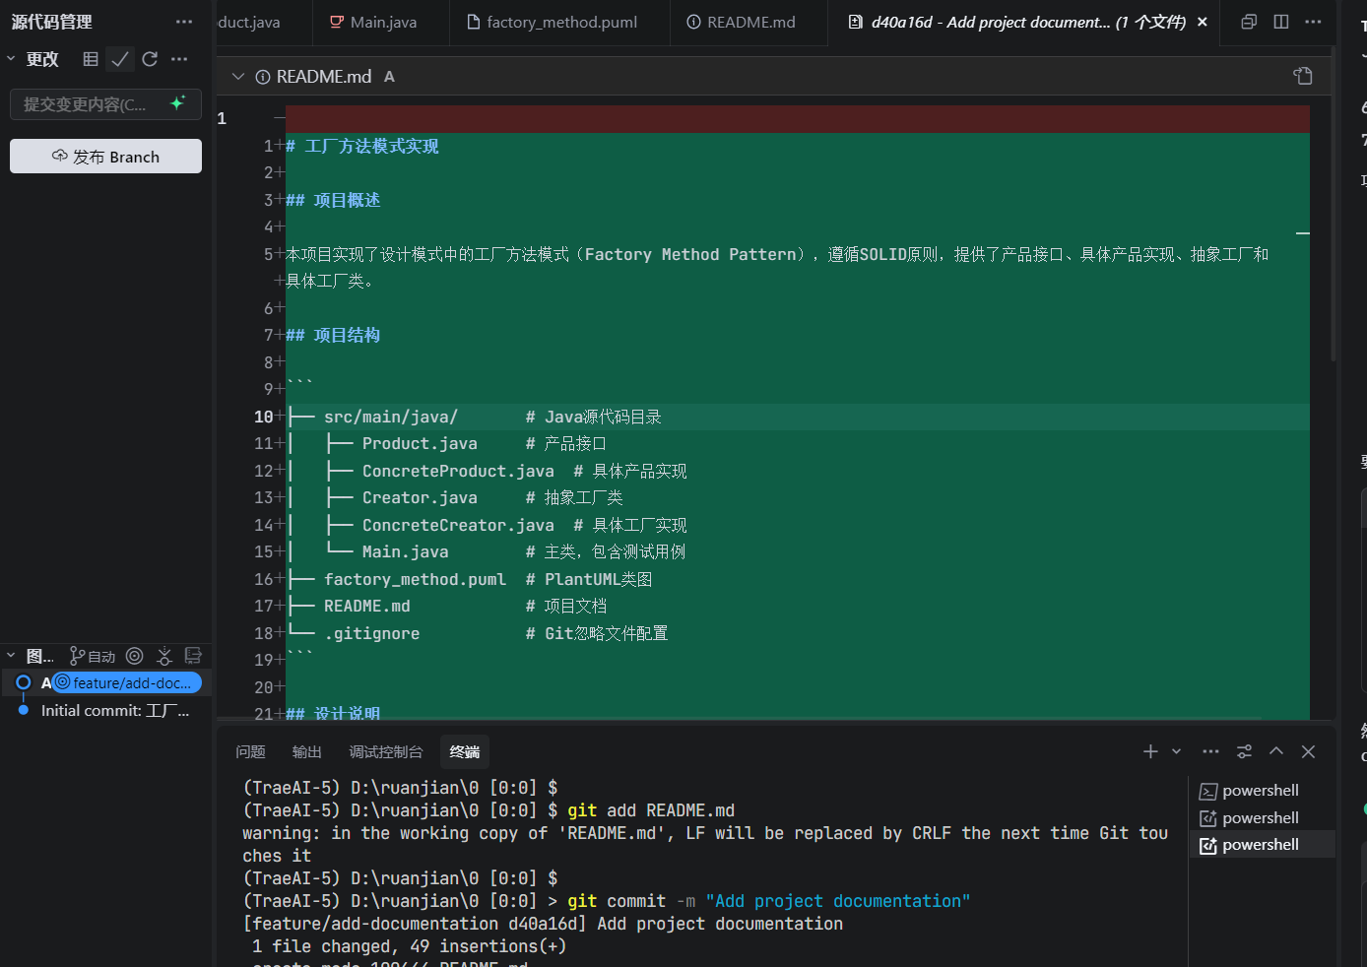Collapse the 更改 section
This screenshot has width=1367, height=967.
[11, 59]
